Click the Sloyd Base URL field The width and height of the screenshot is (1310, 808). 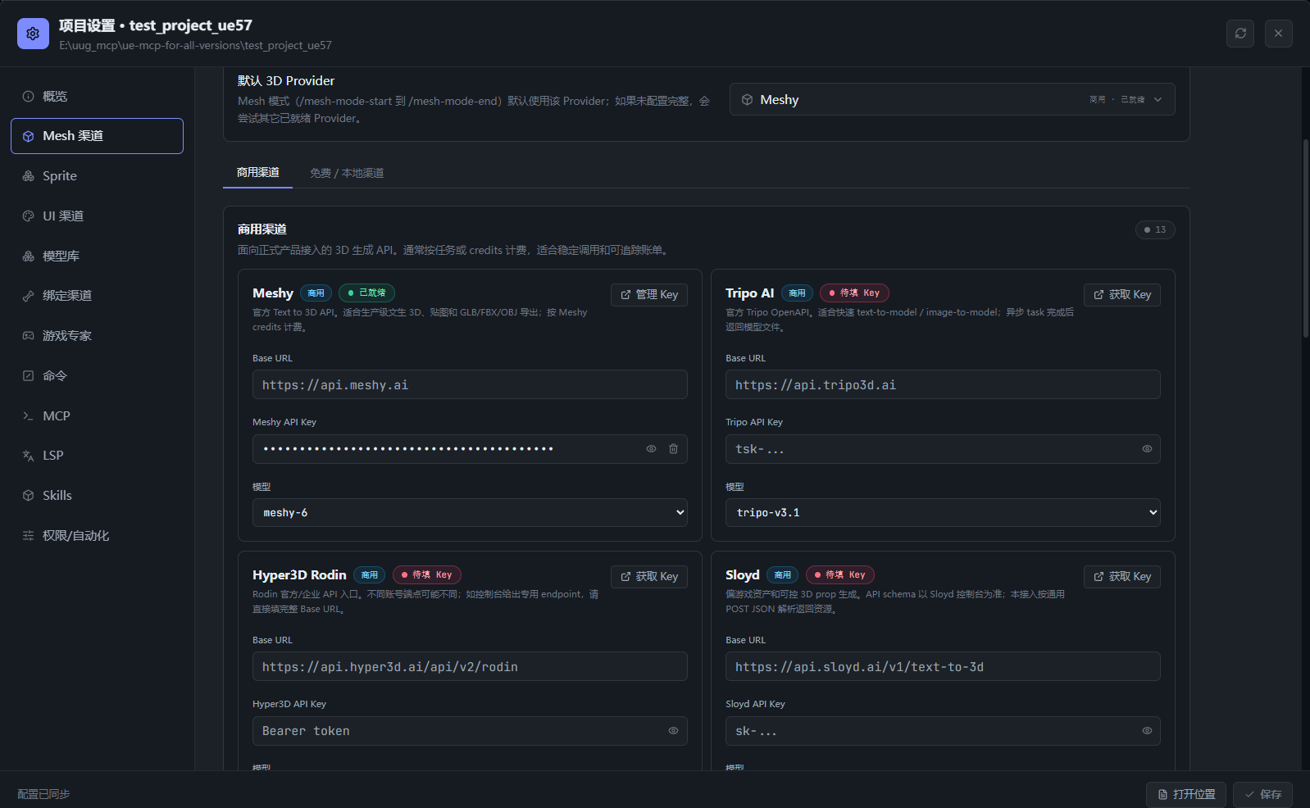pyautogui.click(x=943, y=667)
